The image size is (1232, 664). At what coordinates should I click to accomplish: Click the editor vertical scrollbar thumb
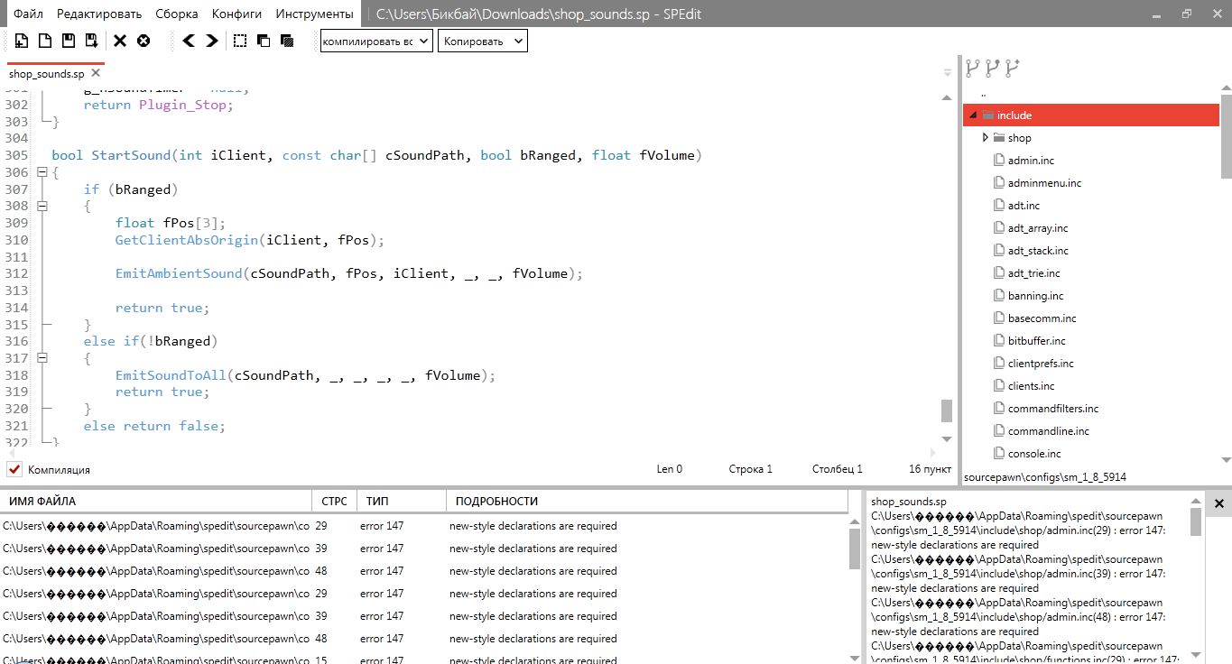coord(947,410)
